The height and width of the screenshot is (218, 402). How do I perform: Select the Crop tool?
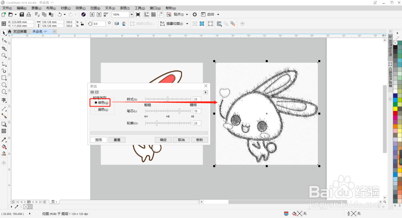click(4, 49)
